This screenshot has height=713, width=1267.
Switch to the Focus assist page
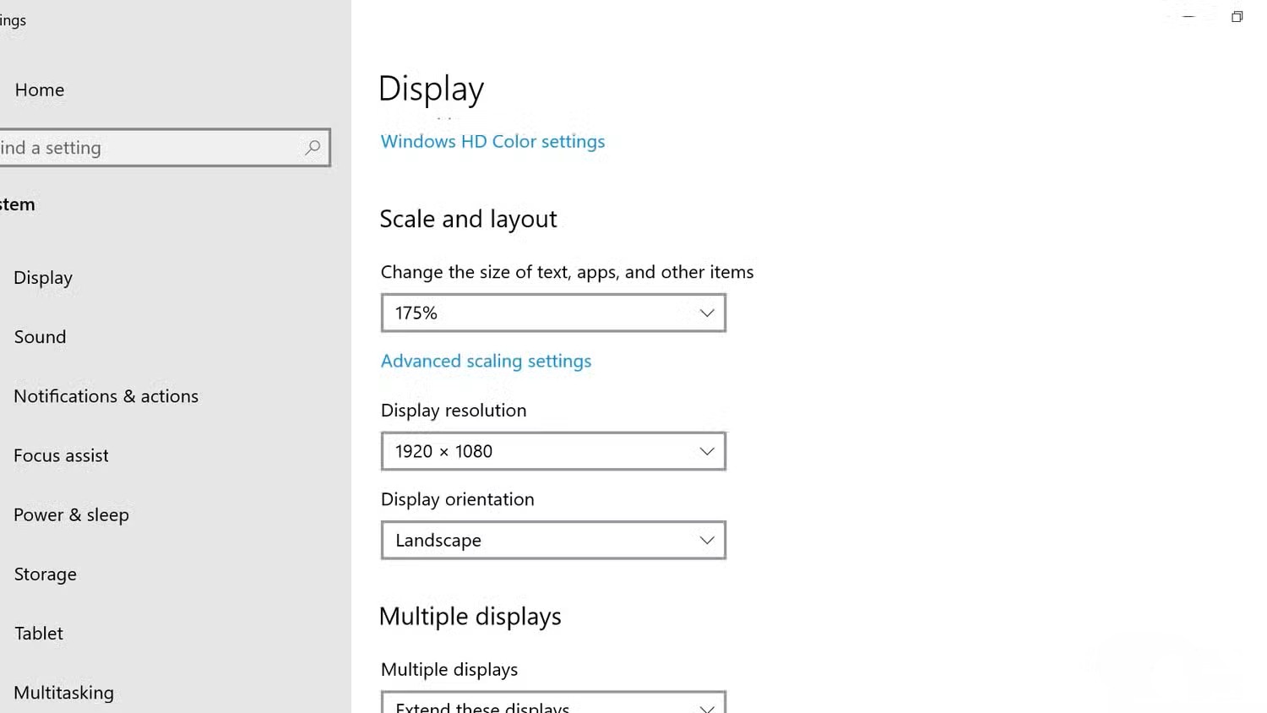click(61, 456)
